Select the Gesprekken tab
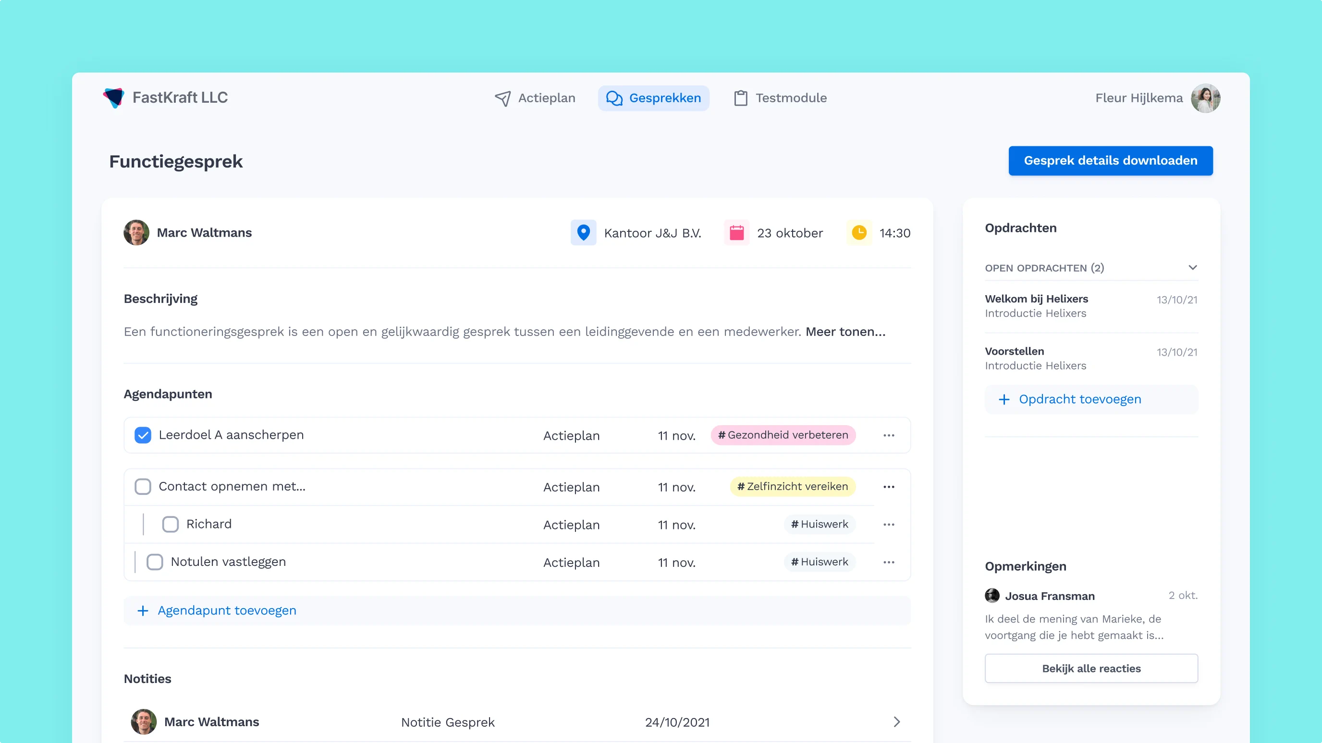The height and width of the screenshot is (743, 1322). point(653,98)
